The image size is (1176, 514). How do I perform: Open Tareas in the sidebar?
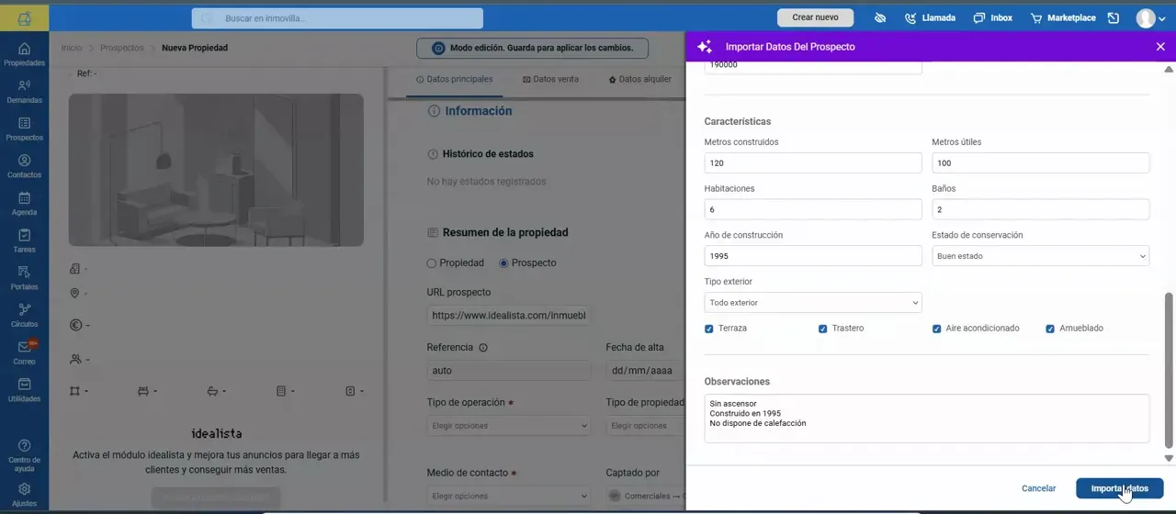(24, 241)
